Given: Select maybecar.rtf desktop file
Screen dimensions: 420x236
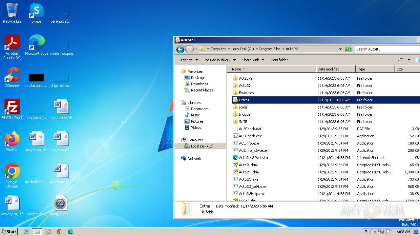Looking at the screenshot, I should tap(36, 142).
